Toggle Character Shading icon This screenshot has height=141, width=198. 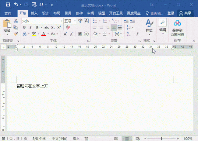(x=80, y=34)
